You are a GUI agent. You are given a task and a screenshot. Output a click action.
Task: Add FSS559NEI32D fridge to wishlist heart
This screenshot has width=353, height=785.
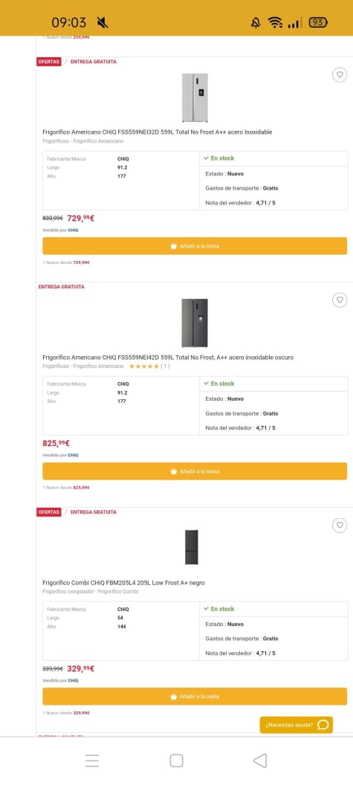click(x=340, y=75)
